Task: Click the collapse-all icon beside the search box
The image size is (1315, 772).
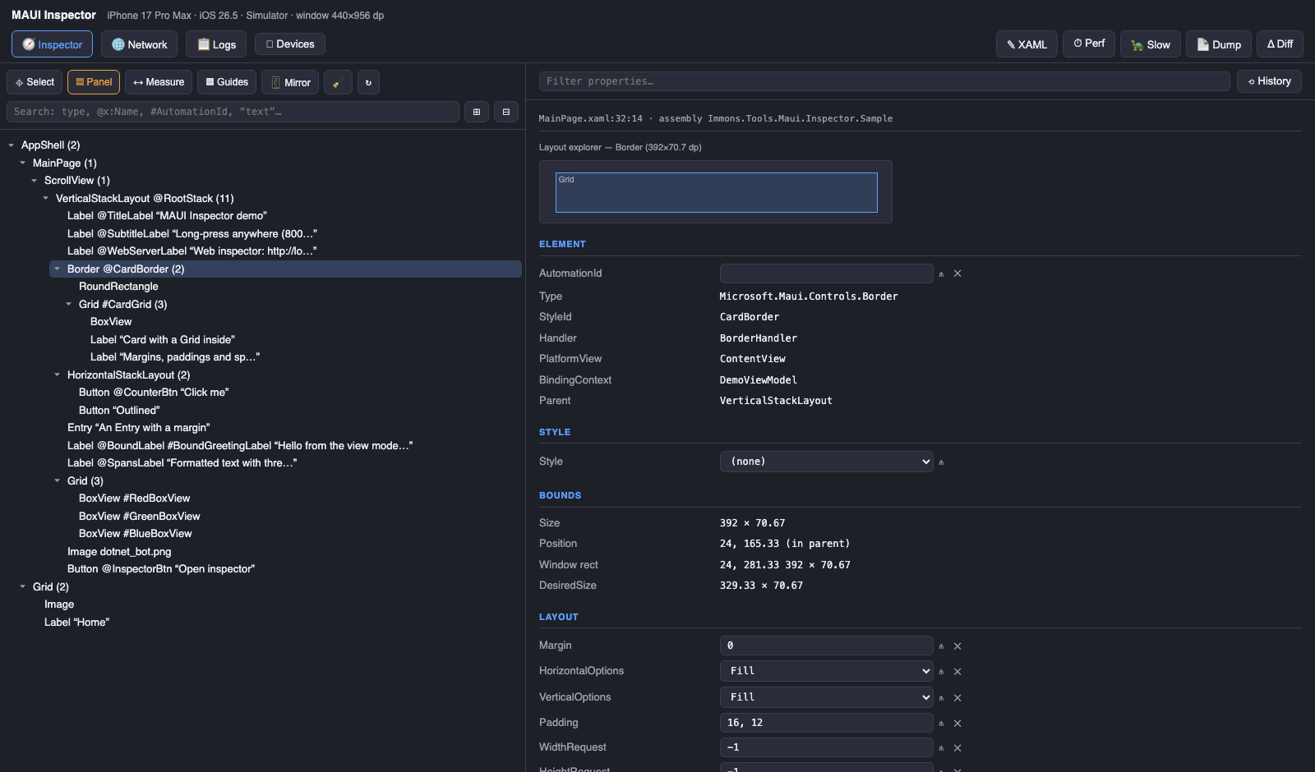Action: point(506,112)
